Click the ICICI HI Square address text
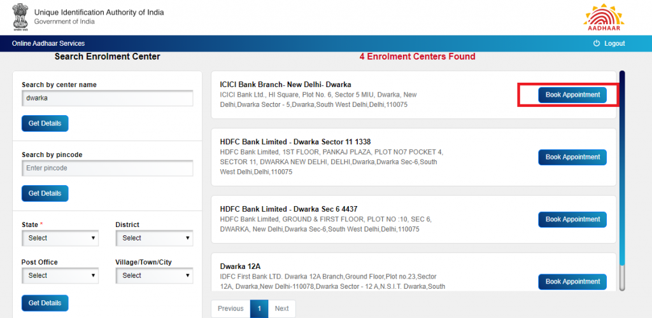Image resolution: width=652 pixels, height=318 pixels. (318, 100)
